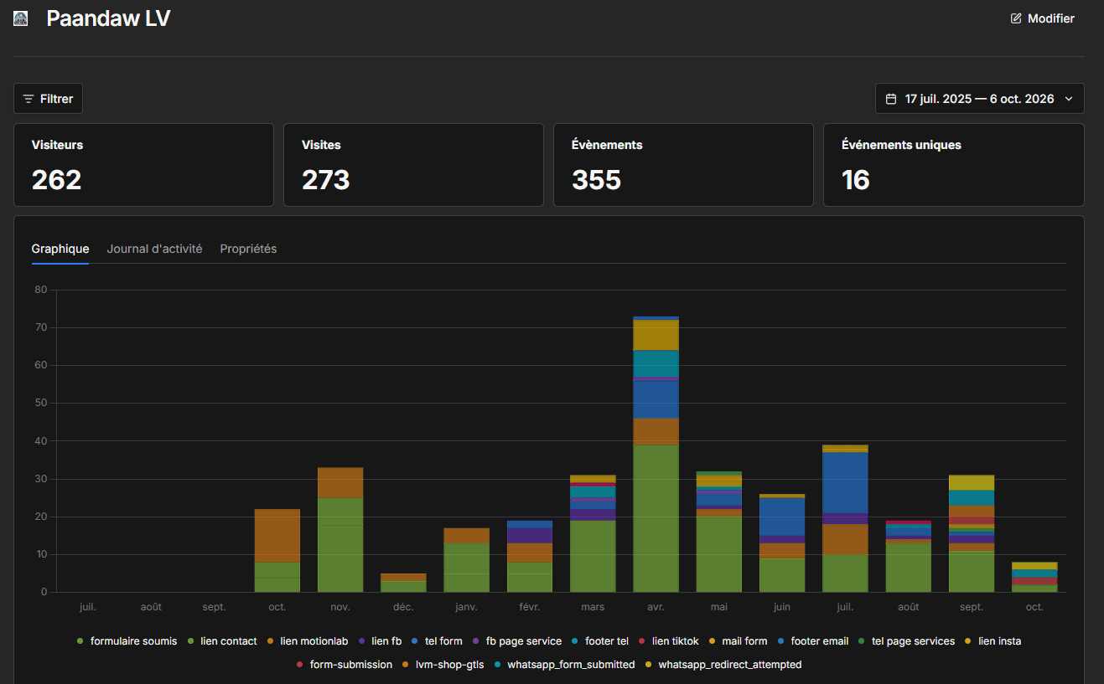Select the chart bar above mars

pyautogui.click(x=593, y=533)
